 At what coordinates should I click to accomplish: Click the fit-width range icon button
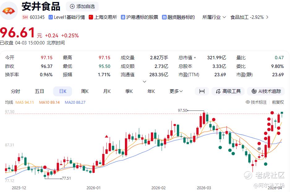(x=202, y=91)
